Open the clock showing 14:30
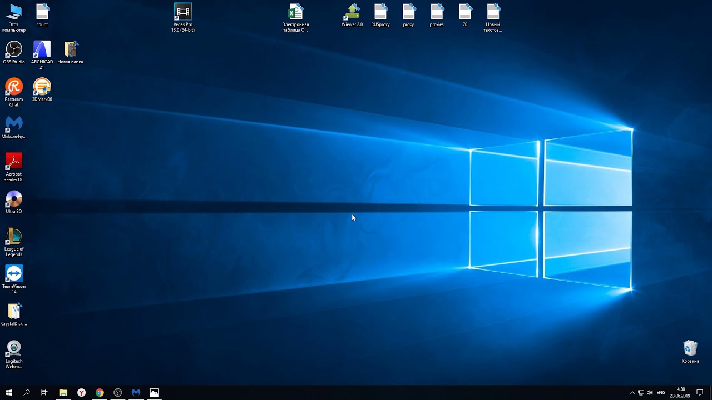712x400 pixels. [680, 392]
